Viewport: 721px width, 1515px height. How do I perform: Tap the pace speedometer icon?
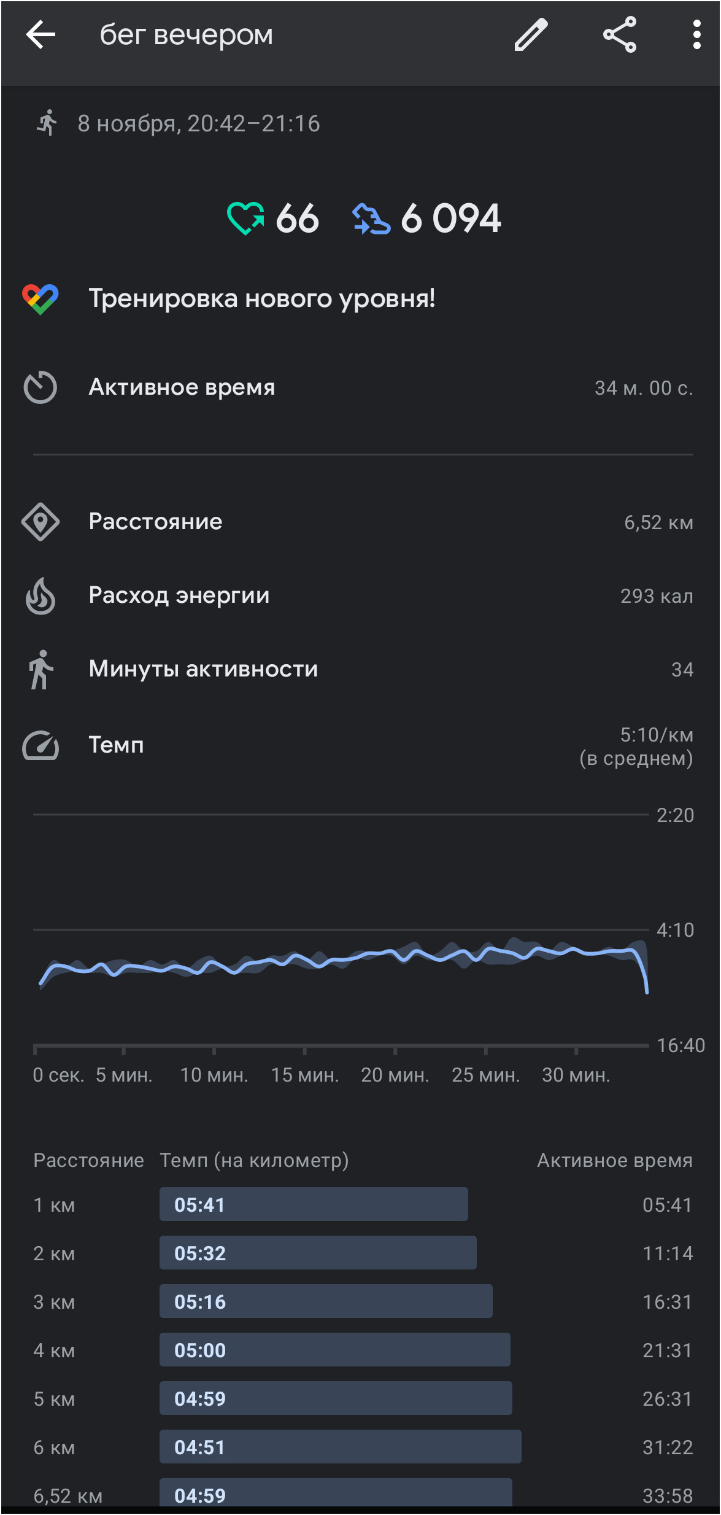[40, 745]
